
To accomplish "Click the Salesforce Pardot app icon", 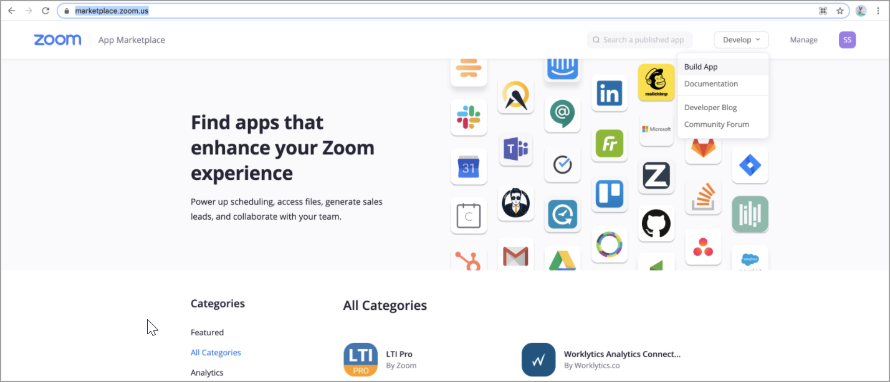I will coord(750,258).
